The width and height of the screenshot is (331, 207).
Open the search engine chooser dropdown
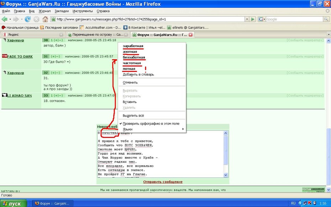[x=262, y=19]
